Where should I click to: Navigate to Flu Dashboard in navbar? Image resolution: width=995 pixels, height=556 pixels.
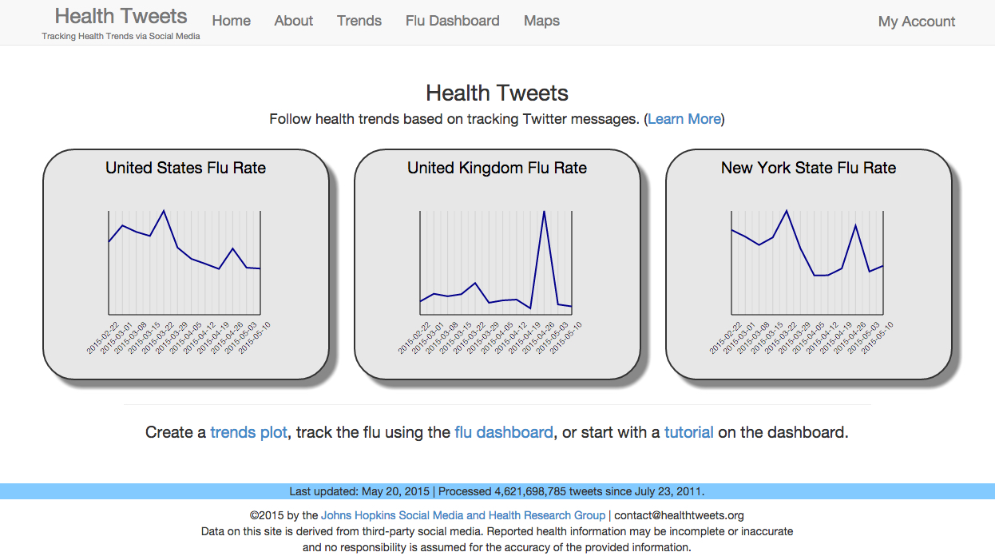click(452, 21)
